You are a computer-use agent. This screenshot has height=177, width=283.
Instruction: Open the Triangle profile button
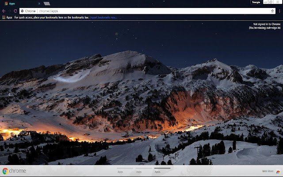point(256,2)
